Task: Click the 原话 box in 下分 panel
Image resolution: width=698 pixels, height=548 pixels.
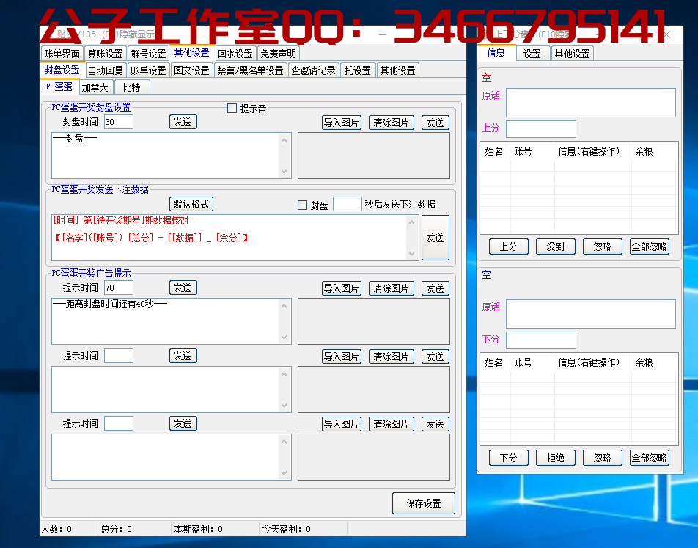Action: pos(591,314)
